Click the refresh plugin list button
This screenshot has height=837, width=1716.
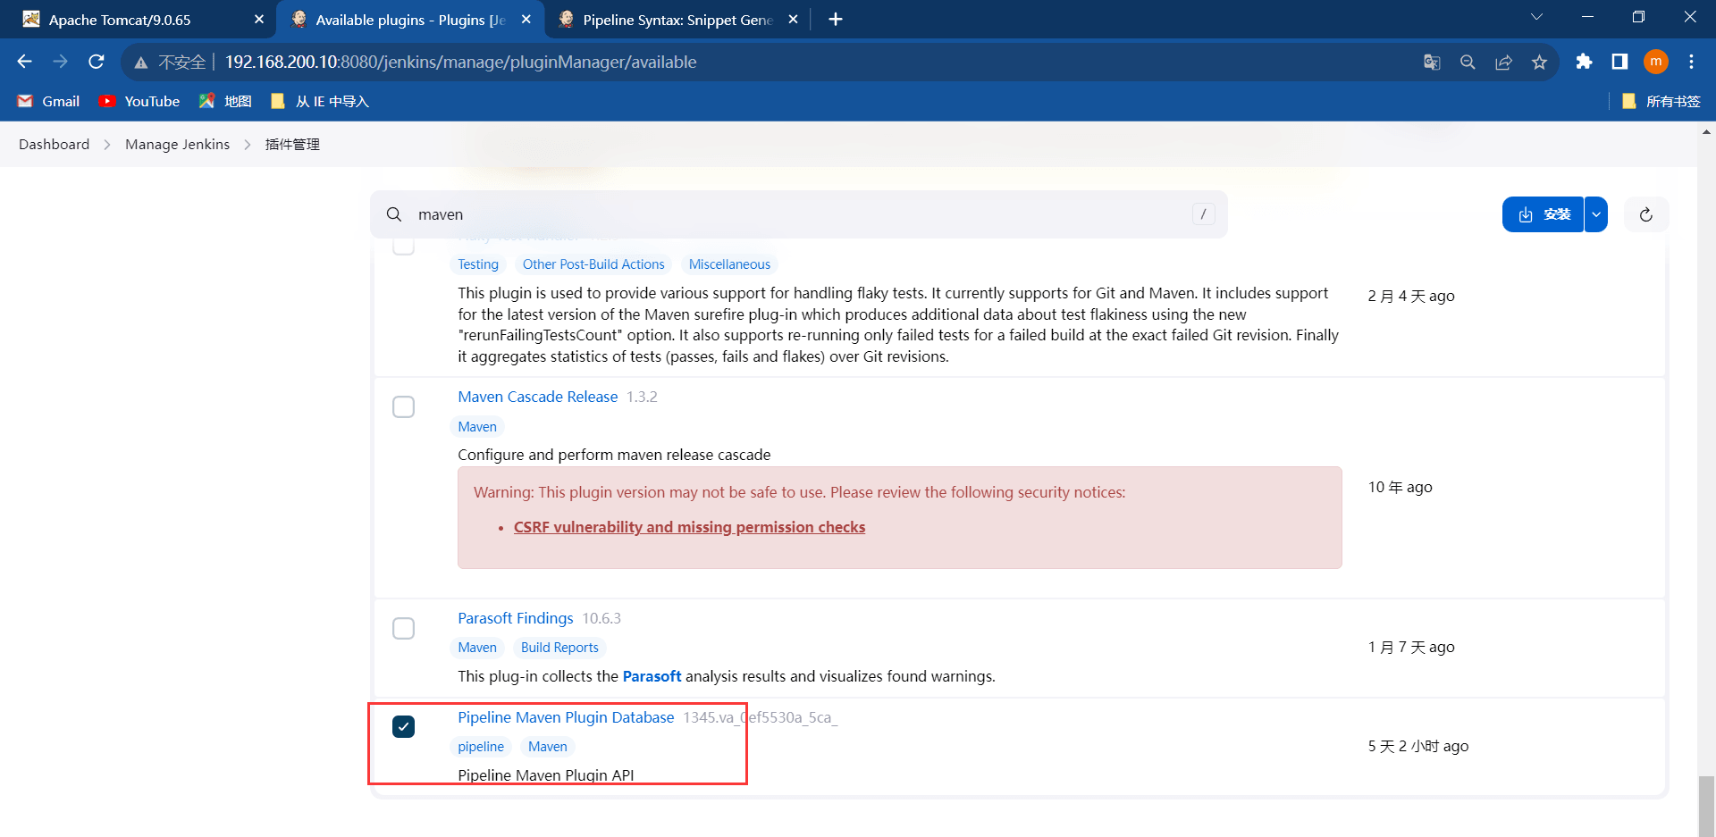click(1646, 214)
